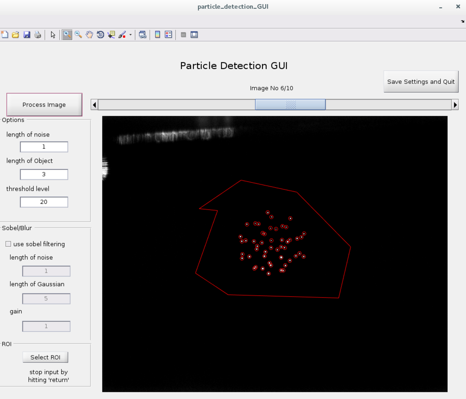This screenshot has height=399, width=466.
Task: Open the Brush tool color dropdown arrow
Action: coord(130,35)
